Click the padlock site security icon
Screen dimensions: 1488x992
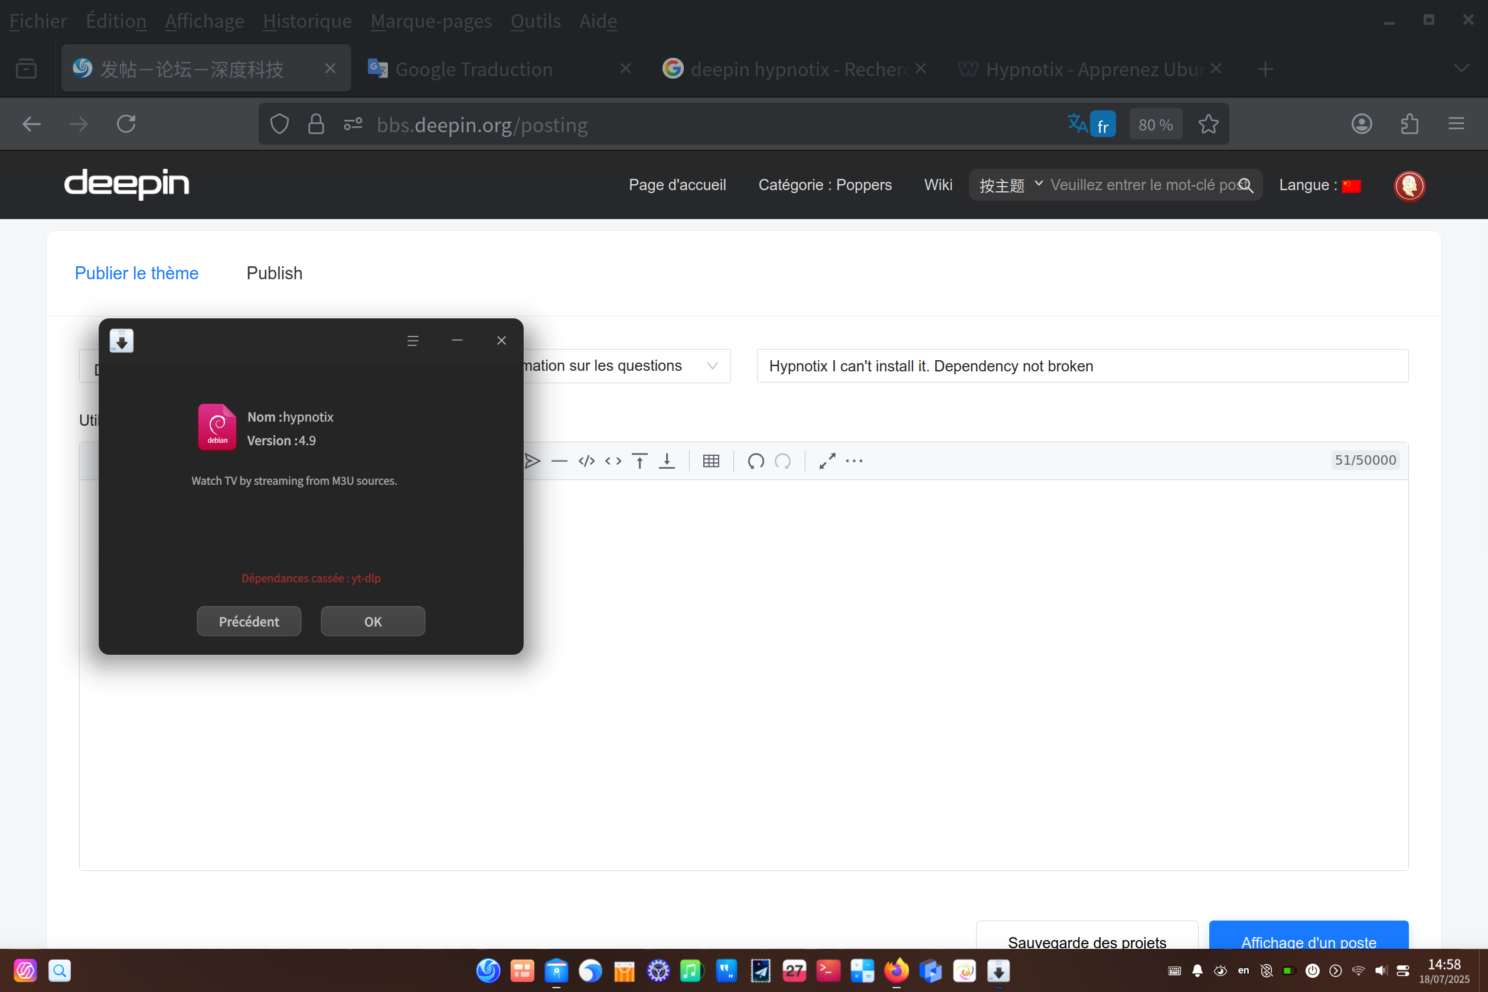coord(316,124)
